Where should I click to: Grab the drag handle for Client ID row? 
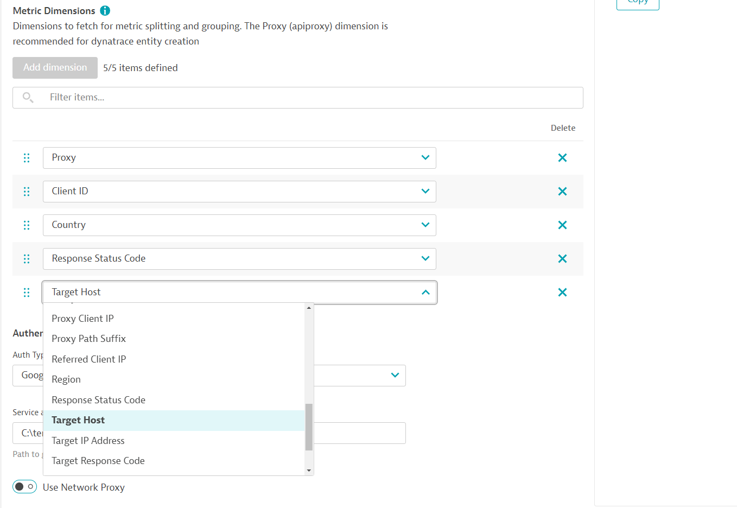[27, 192]
